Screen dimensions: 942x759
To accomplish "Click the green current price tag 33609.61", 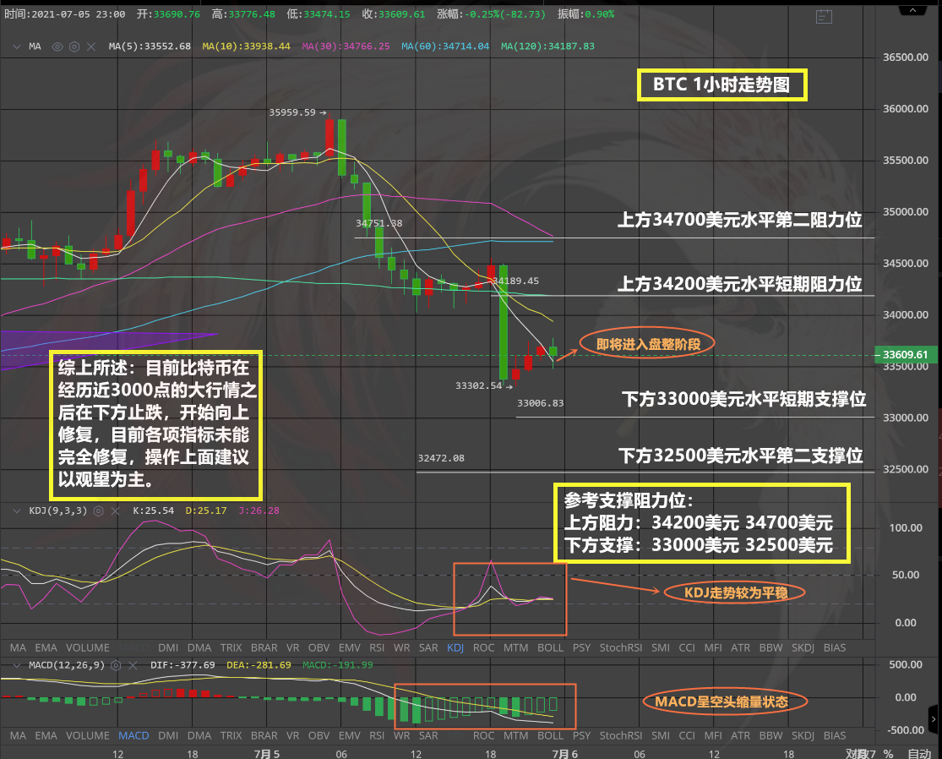I will coord(905,354).
